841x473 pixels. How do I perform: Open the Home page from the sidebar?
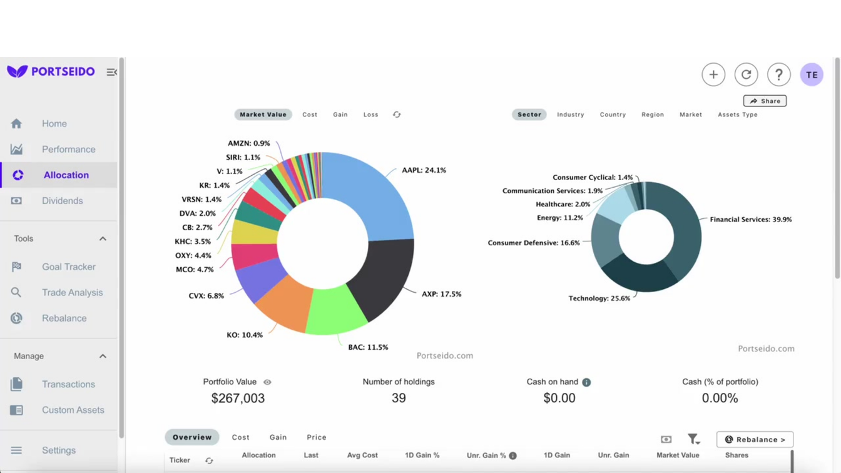click(x=54, y=123)
